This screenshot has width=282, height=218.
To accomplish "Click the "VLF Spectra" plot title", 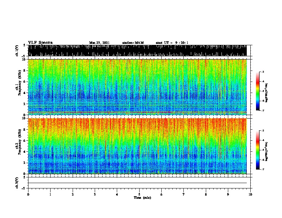I will (x=40, y=43).
